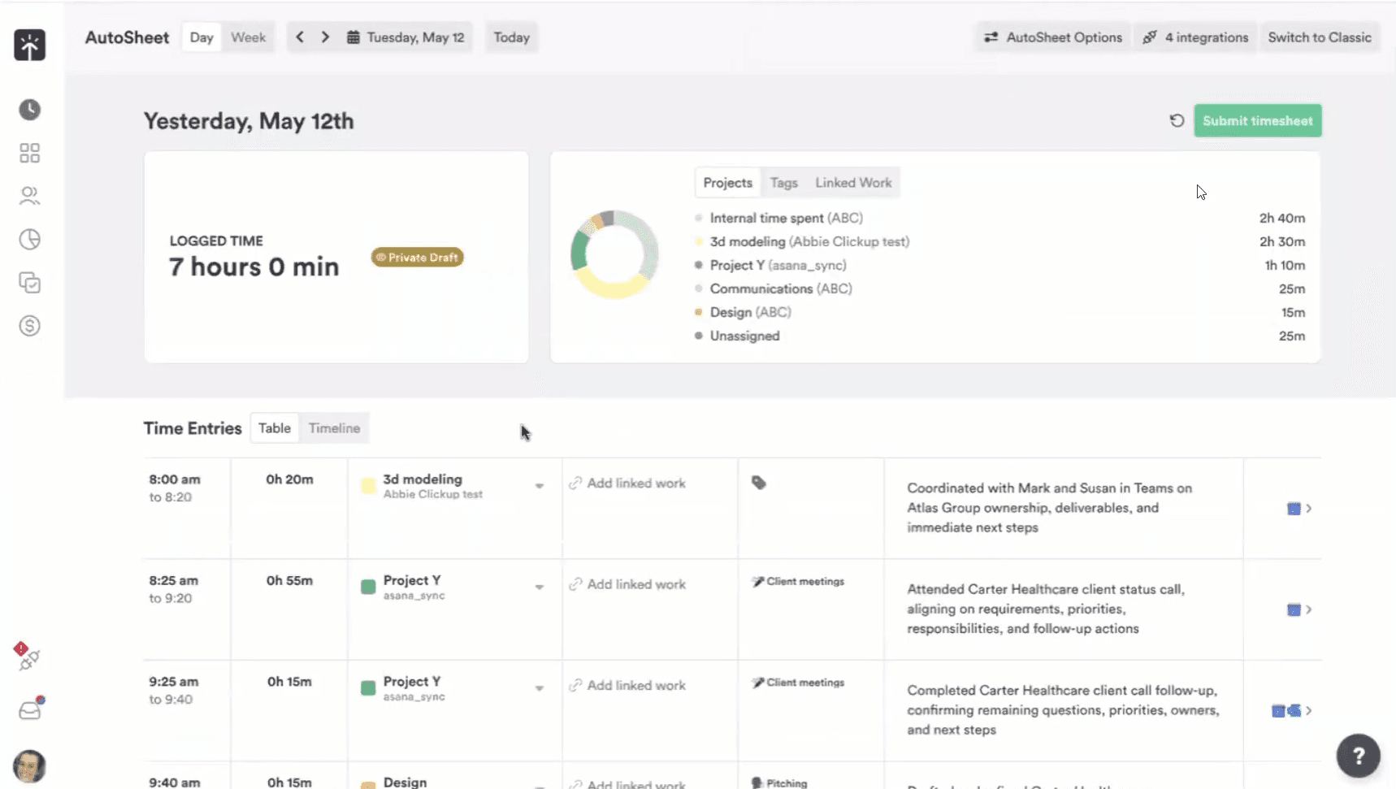The width and height of the screenshot is (1396, 789).
Task: Expand the 8:00 am entry chevron
Action: point(1309,509)
